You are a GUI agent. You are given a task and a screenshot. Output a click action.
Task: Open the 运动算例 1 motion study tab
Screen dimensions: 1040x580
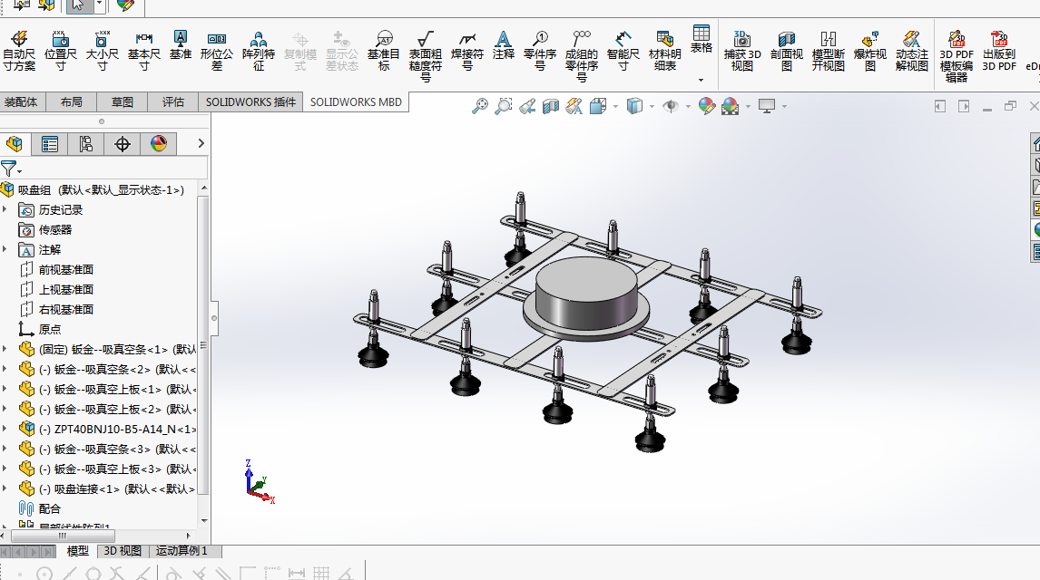click(182, 551)
